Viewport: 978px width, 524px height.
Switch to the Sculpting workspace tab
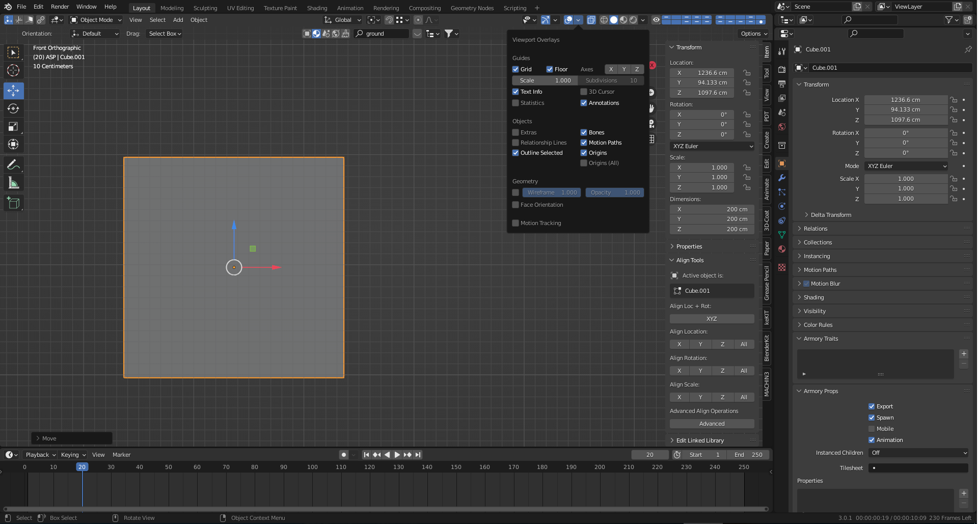(205, 8)
